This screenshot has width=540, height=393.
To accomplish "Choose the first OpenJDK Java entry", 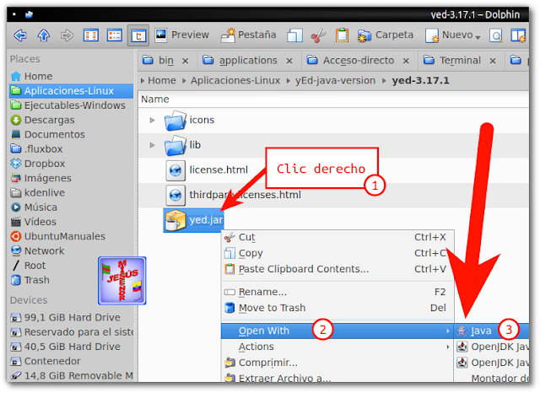I will point(492,347).
